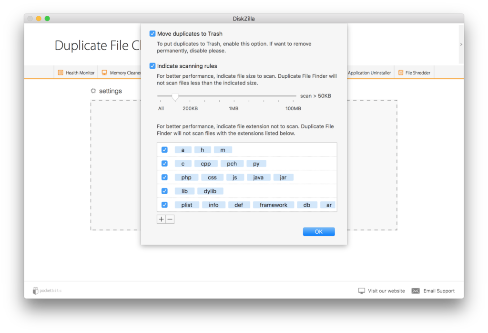Remove extension row with minus button
This screenshot has height=333, width=488.
pyautogui.click(x=170, y=219)
